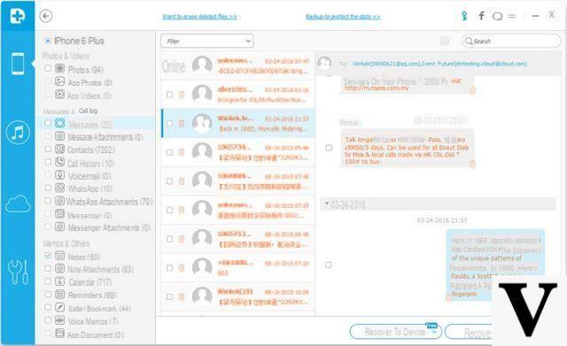Viewport: 567px width, 346px height.
Task: Click the back arrow button
Action: [46, 16]
